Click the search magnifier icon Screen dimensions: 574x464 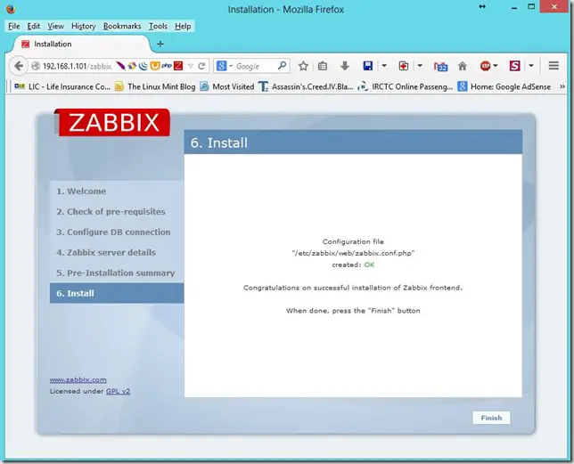(x=282, y=66)
